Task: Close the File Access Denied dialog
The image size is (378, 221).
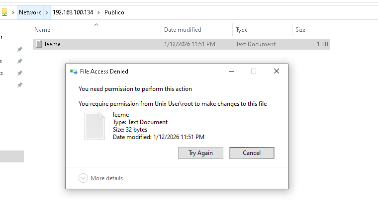Action: point(276,71)
